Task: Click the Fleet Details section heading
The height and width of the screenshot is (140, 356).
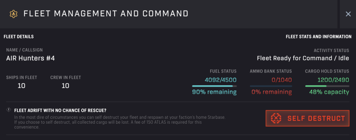Action: point(18,36)
